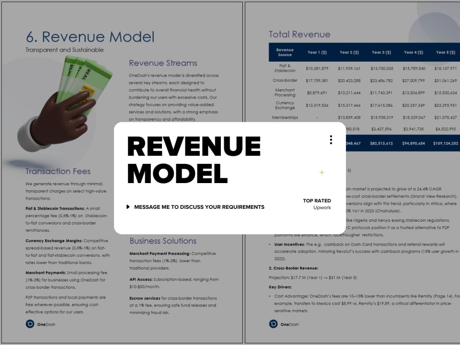The image size is (460, 345).
Task: Click 'Merchant Payments:' bold label
Action: coord(46,273)
